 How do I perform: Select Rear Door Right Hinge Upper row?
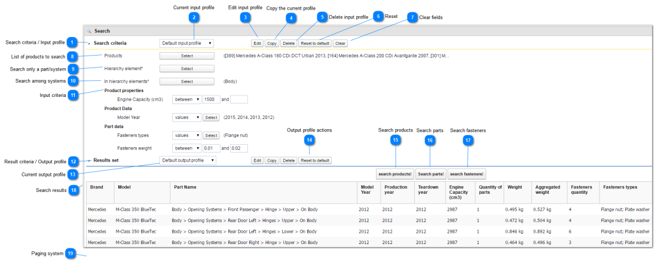point(369,242)
